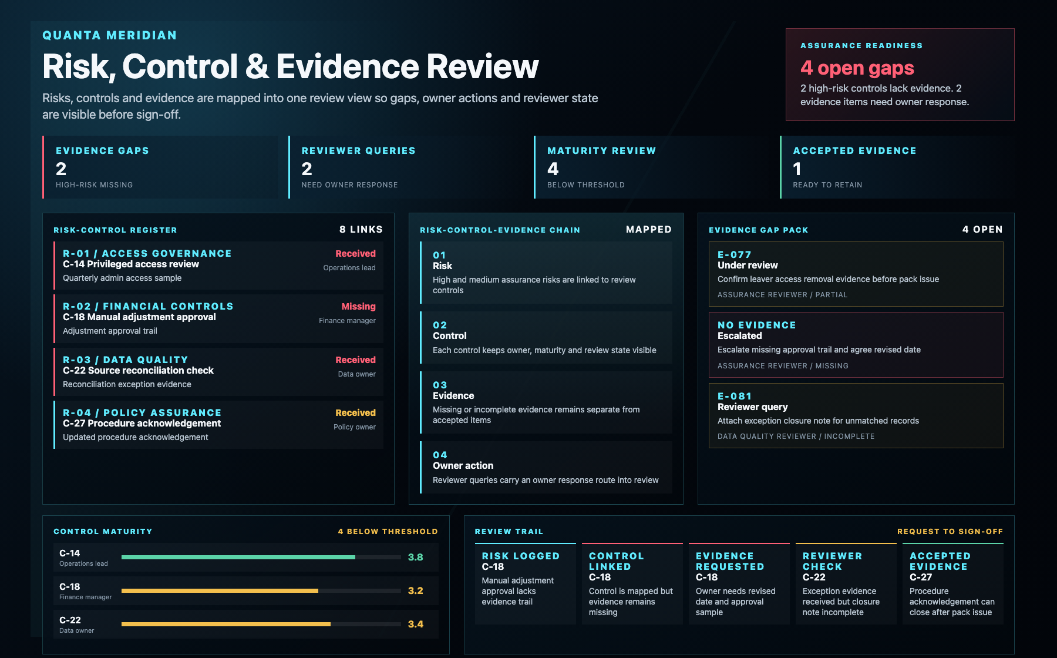Screen dimensions: 1057x658
Task: Click the Received status for C-27 procedure
Action: point(355,413)
